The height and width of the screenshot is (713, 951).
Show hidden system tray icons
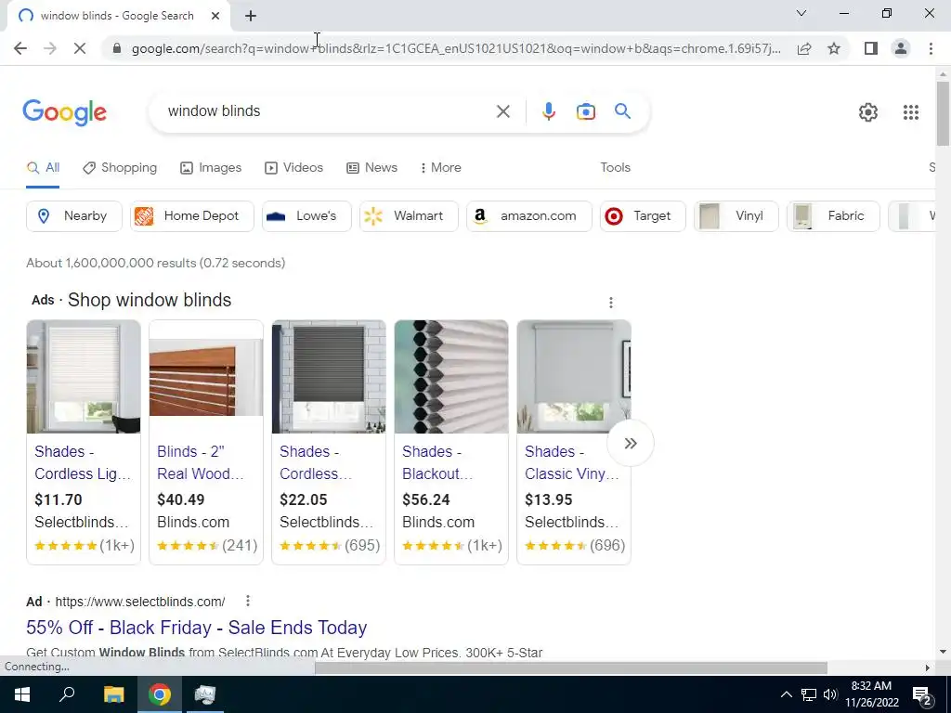786,694
